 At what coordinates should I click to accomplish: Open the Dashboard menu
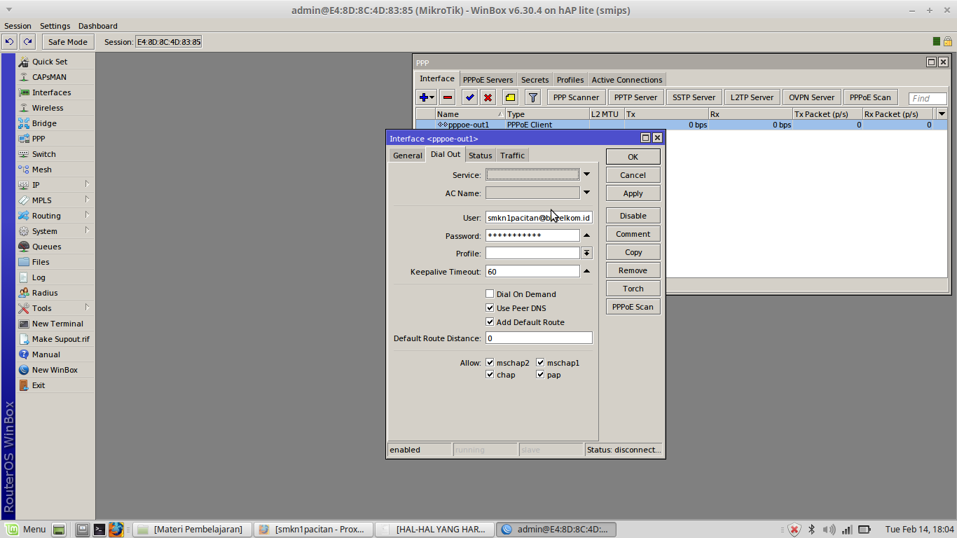coord(98,26)
